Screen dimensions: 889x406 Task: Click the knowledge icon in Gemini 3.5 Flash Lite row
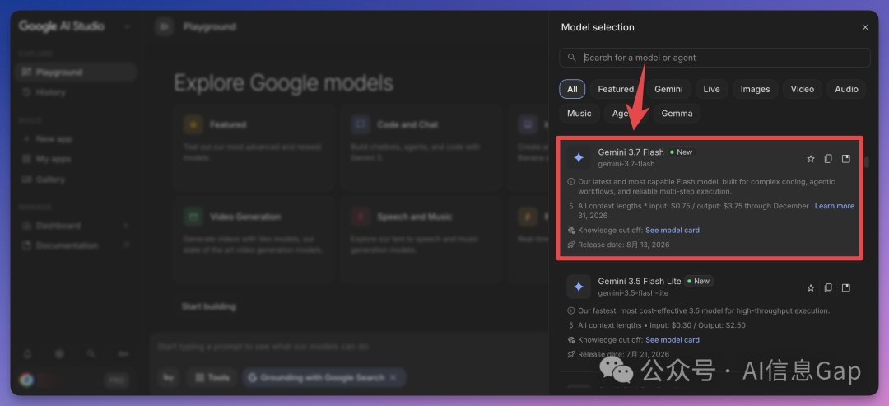(x=571, y=340)
